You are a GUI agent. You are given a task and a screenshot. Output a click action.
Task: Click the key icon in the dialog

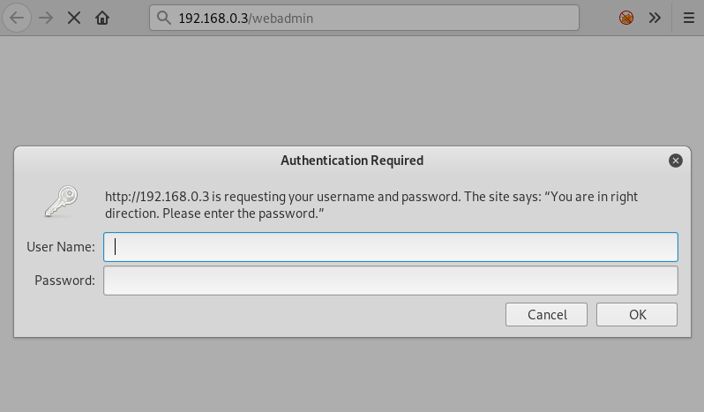62,201
